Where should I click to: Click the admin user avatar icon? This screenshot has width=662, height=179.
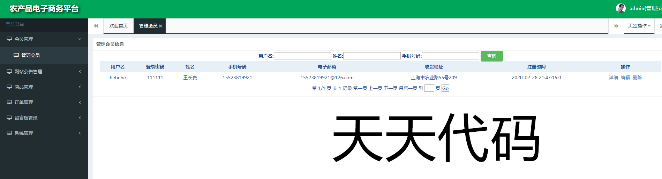click(x=620, y=8)
